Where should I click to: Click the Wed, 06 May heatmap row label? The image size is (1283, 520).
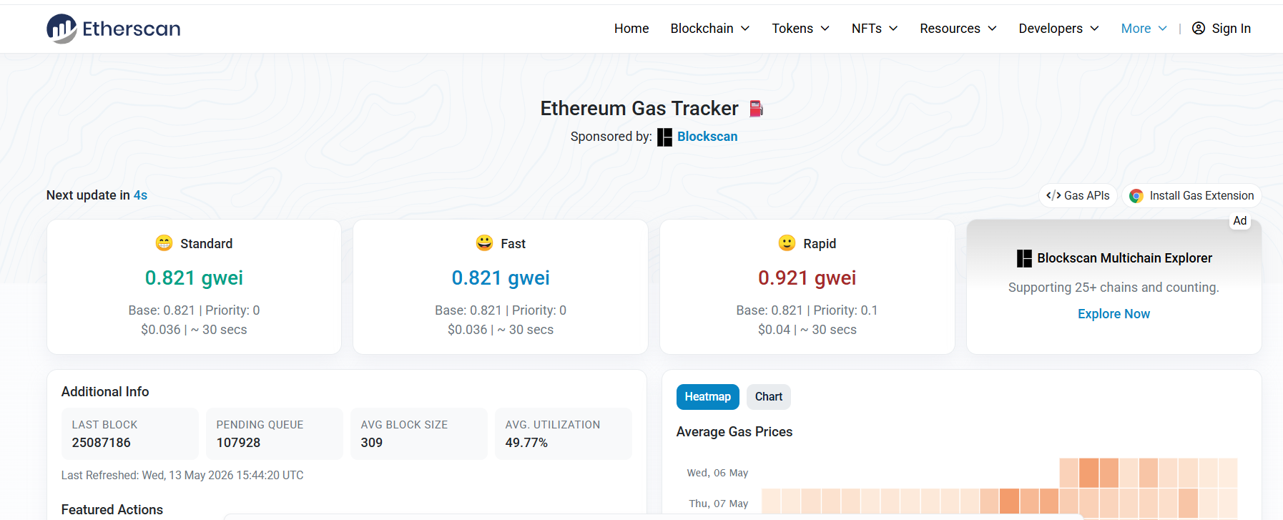[717, 473]
